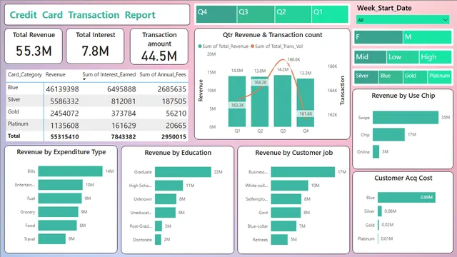Click the Total Interest 7.8M card

tap(95, 46)
